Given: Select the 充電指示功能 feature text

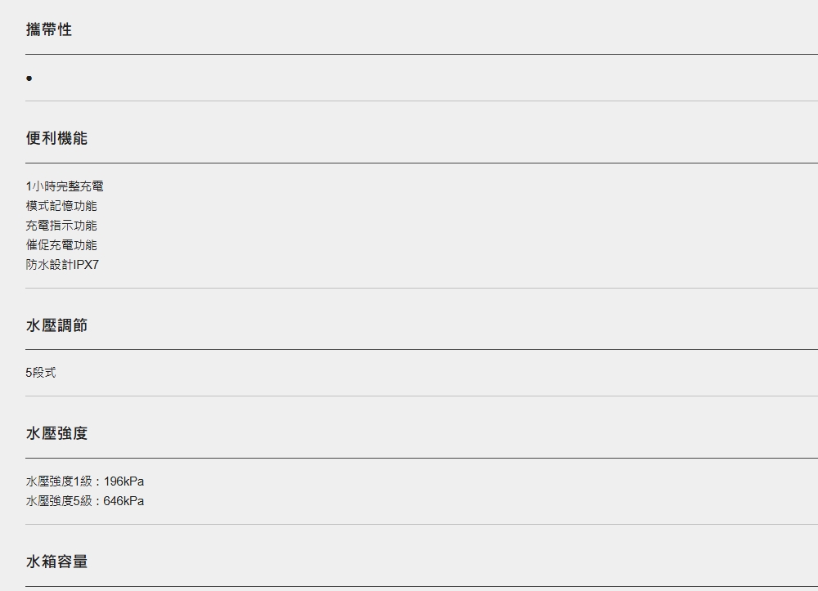Looking at the screenshot, I should [x=61, y=225].
